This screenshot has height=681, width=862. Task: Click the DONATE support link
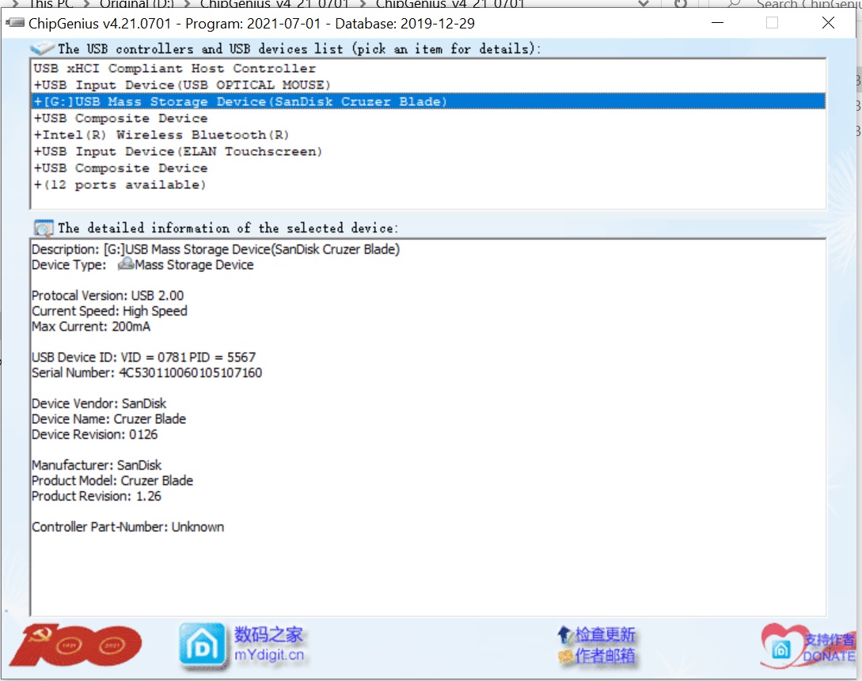(829, 656)
